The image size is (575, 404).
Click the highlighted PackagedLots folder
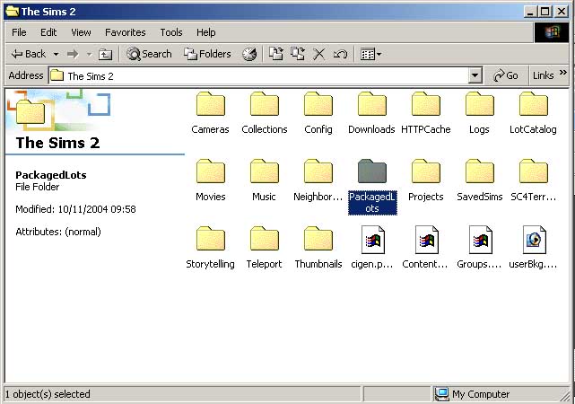tap(372, 187)
